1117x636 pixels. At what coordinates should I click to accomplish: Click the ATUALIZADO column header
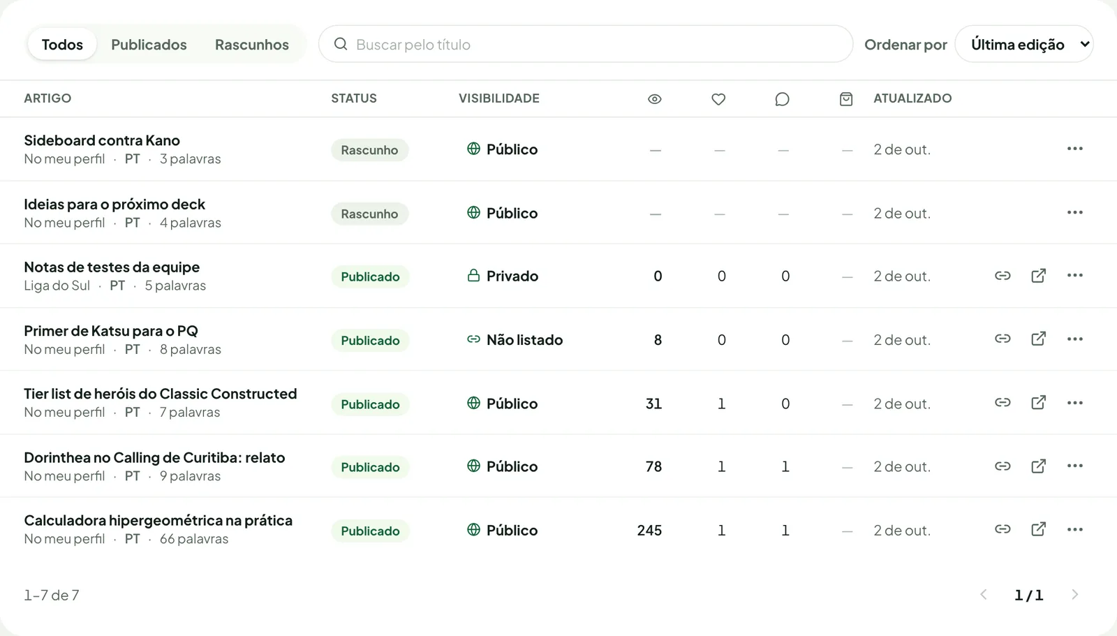(912, 98)
